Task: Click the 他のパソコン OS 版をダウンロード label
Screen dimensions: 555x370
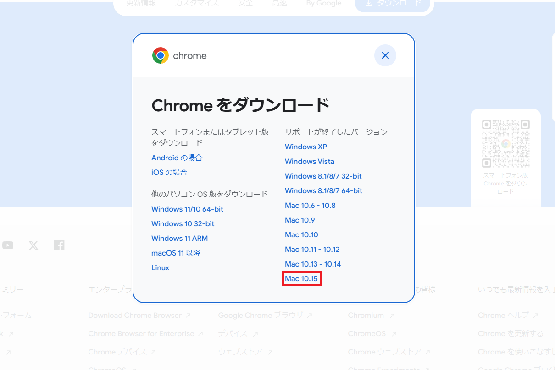Action: 210,194
